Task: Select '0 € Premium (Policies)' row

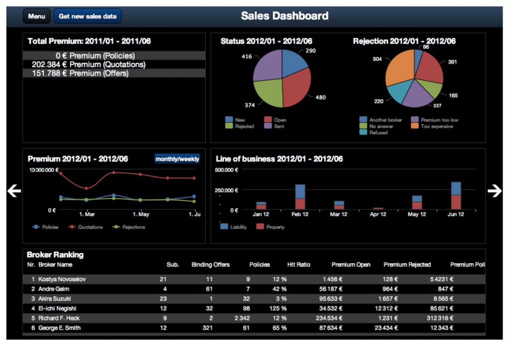Action: pyautogui.click(x=114, y=56)
